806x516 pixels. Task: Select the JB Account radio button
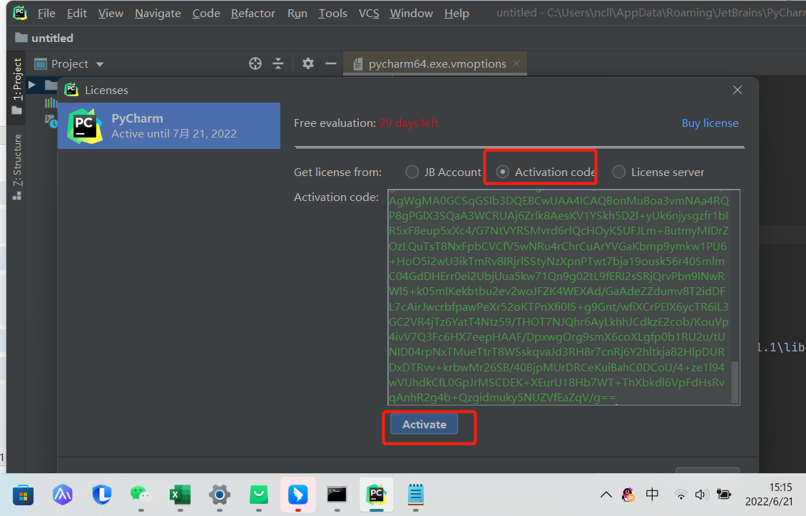point(412,172)
